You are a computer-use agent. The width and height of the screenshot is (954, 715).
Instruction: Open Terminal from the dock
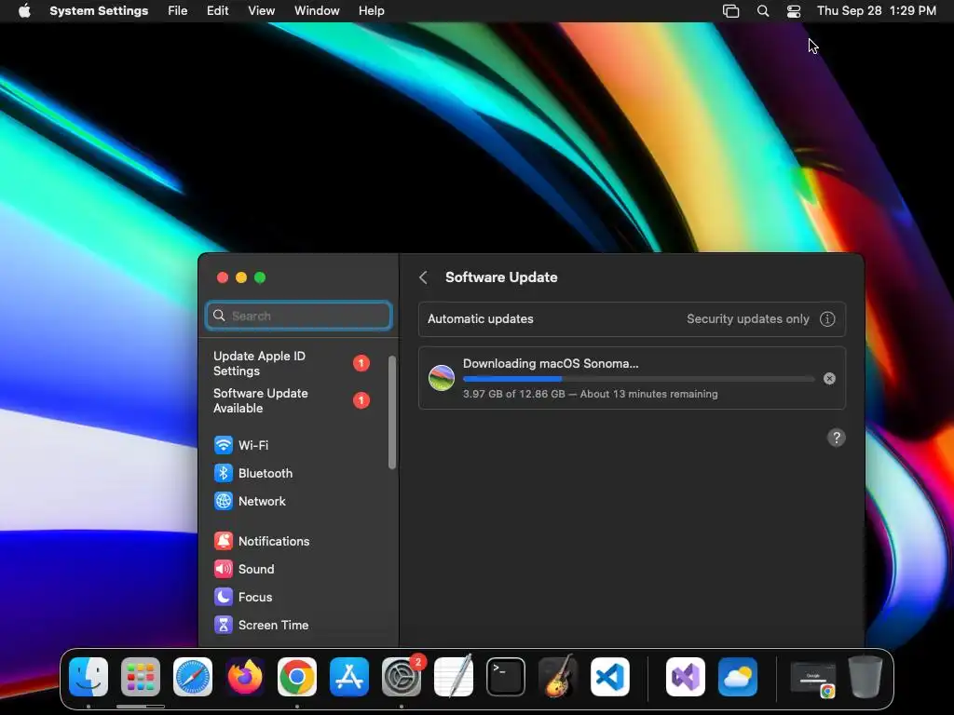[x=506, y=677]
